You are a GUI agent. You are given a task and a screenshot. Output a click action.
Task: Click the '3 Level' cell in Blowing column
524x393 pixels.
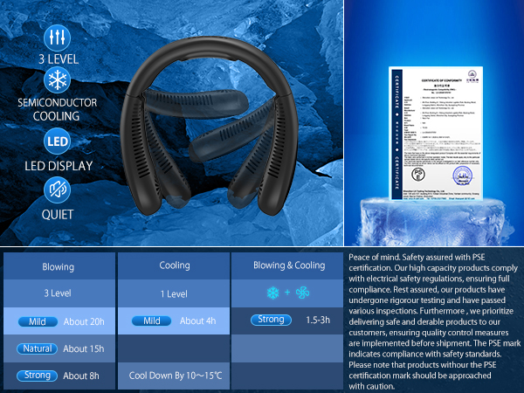(x=59, y=293)
